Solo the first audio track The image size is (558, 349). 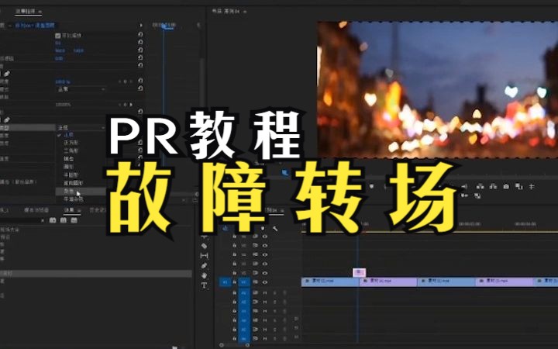pyautogui.click(x=274, y=292)
